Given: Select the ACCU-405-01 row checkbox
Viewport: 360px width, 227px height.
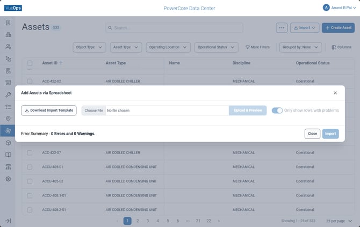Looking at the screenshot, I should (x=30, y=167).
